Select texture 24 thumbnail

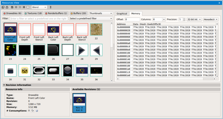click(25, 52)
